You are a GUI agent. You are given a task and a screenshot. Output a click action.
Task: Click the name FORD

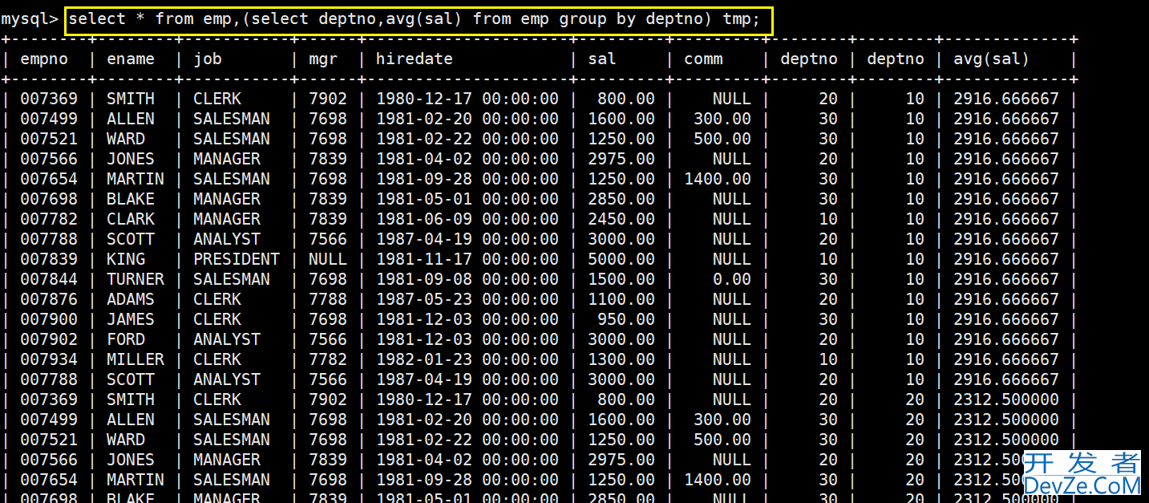[126, 339]
